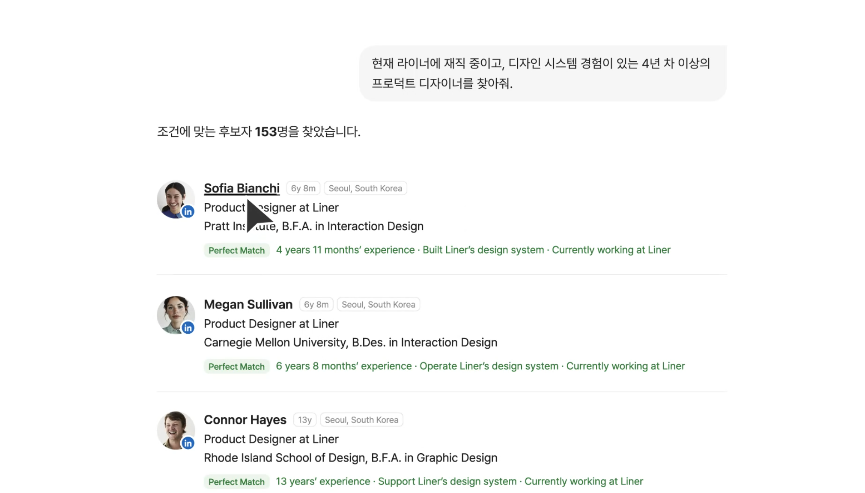Click LinkedIn badge on Sofia Bianchi's avatar

click(188, 211)
